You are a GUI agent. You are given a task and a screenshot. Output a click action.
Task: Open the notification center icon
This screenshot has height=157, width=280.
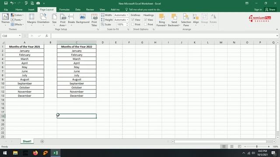(x=273, y=153)
